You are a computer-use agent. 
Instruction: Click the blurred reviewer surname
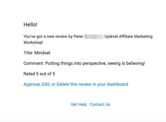94,37
